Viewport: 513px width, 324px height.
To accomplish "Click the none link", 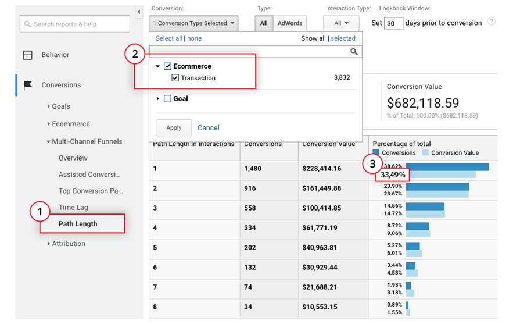I will [x=195, y=38].
